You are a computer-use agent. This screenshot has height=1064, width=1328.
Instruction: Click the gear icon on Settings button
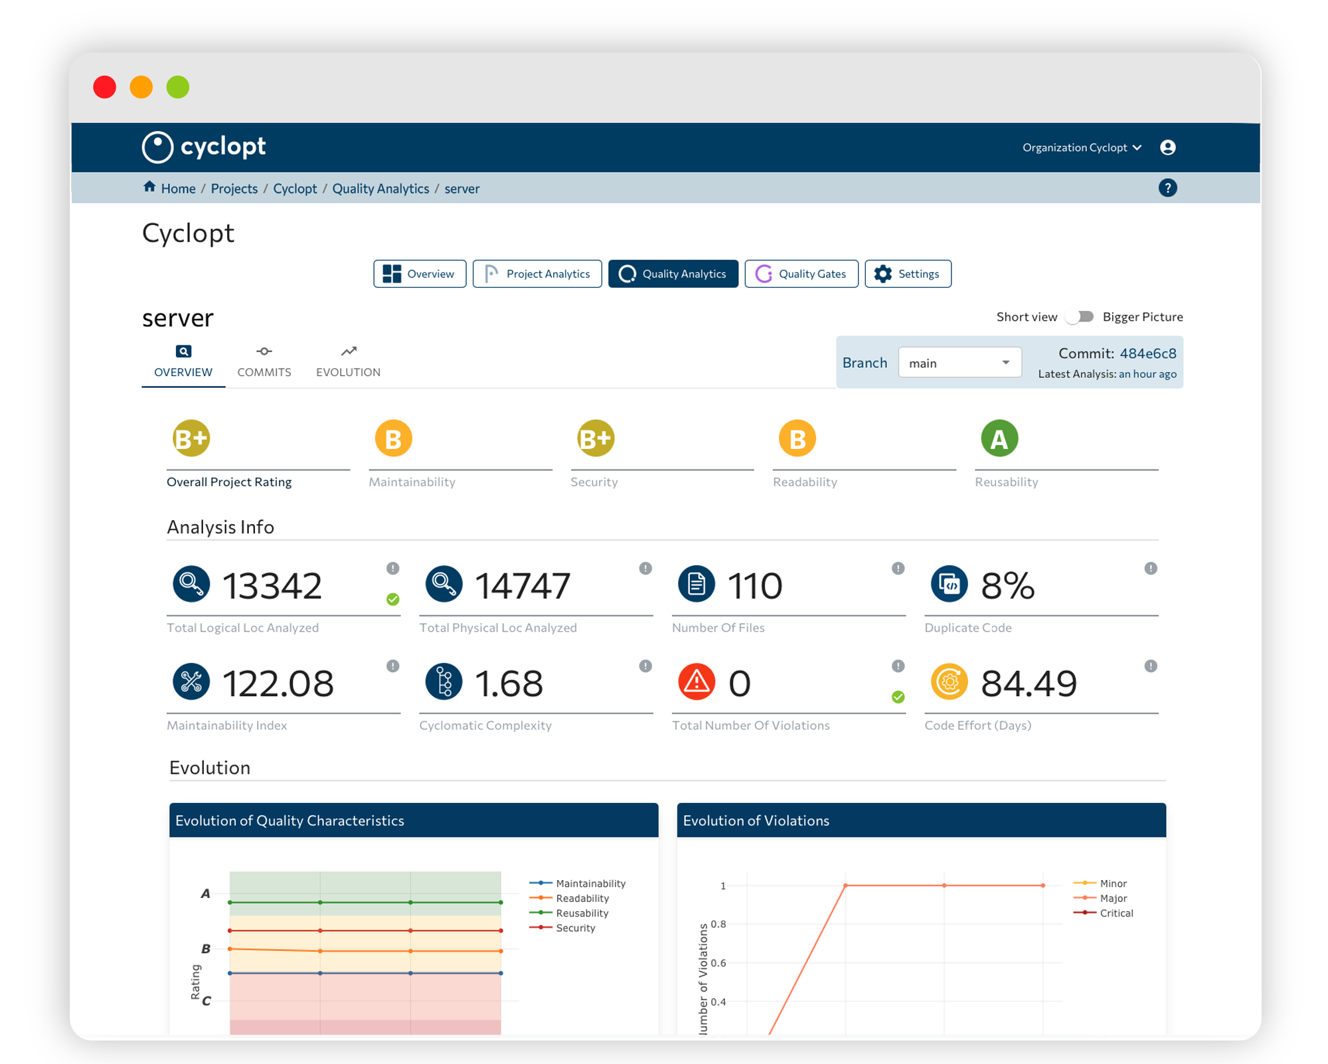click(883, 274)
